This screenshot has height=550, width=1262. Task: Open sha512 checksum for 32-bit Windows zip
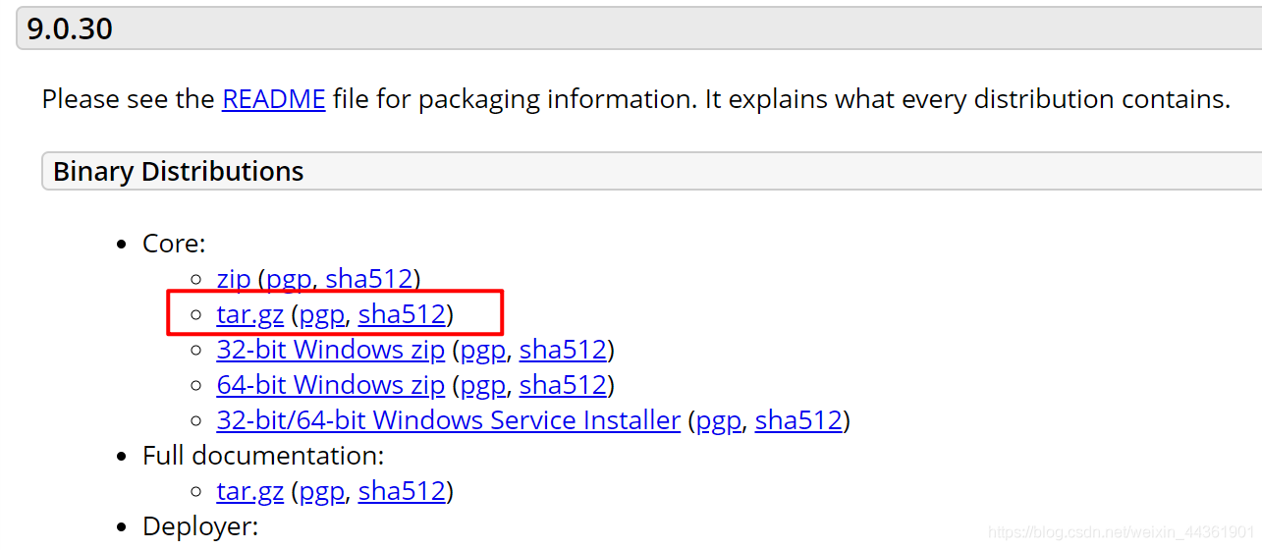(564, 350)
